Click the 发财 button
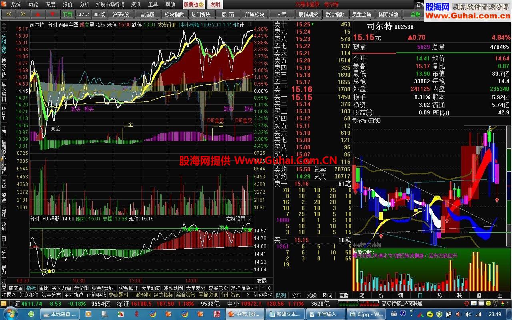 [x=215, y=4]
